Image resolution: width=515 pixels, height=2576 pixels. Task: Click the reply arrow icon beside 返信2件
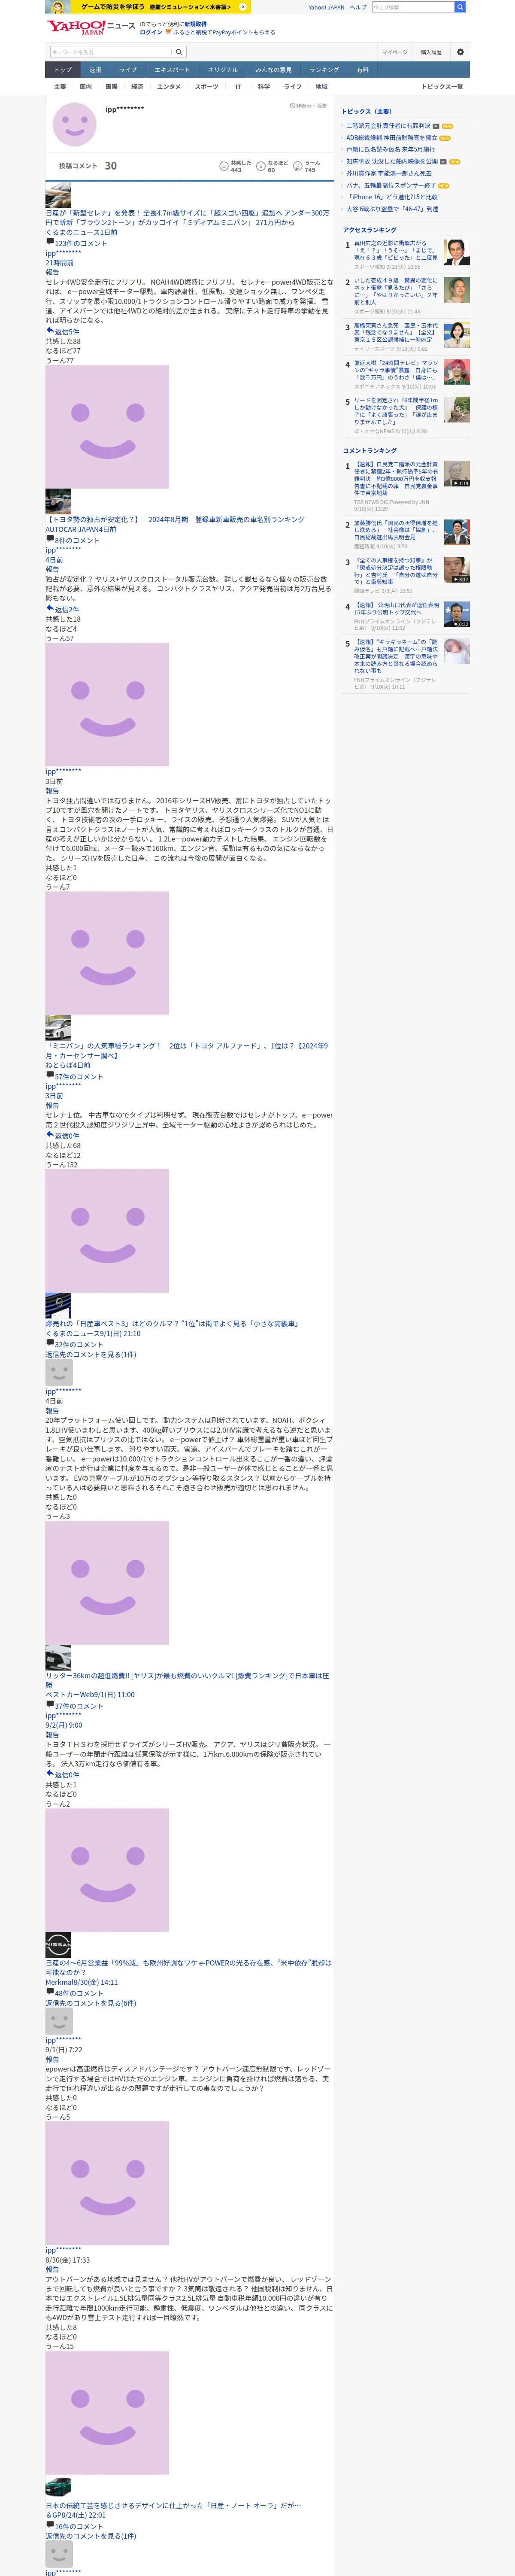click(x=50, y=608)
